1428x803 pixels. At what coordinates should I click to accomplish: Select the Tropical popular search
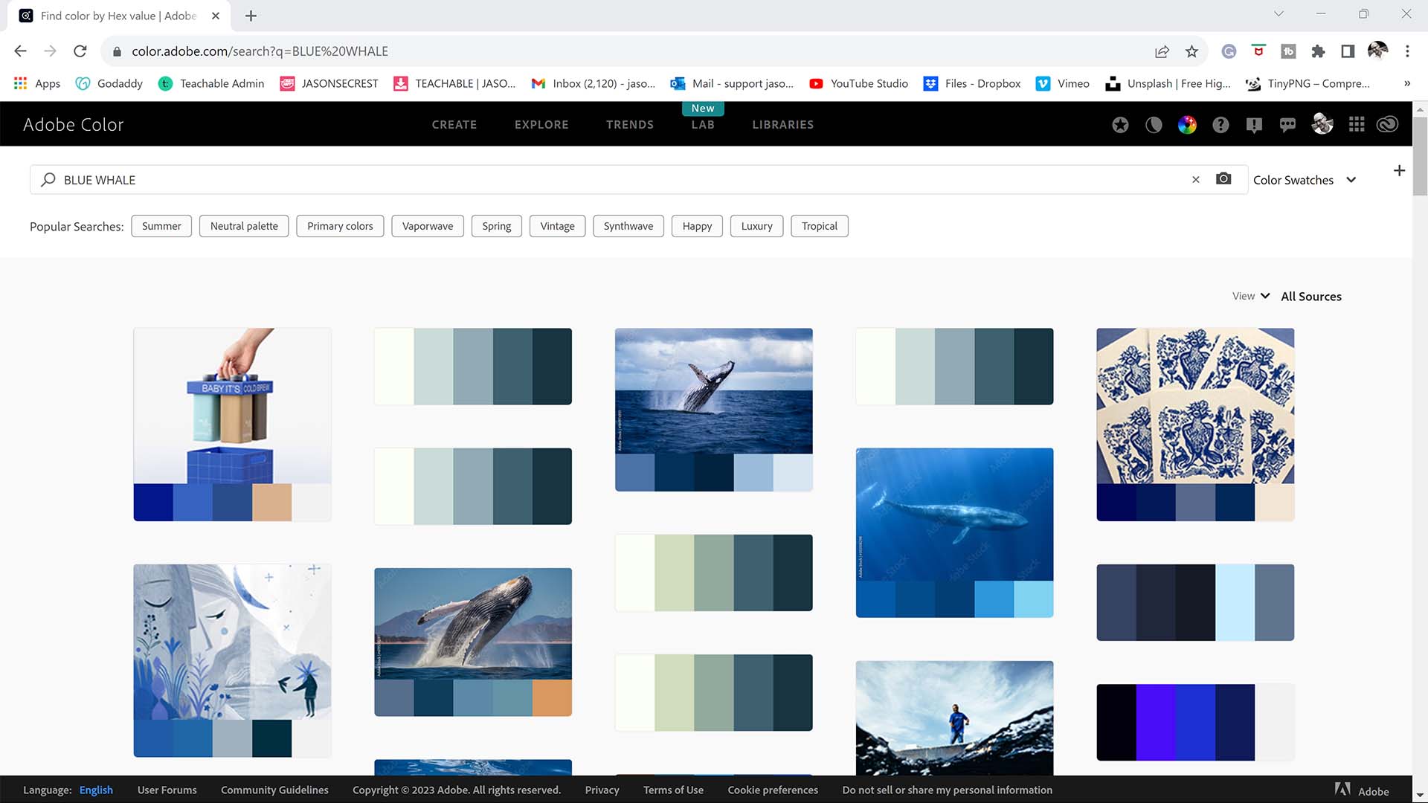coord(820,226)
